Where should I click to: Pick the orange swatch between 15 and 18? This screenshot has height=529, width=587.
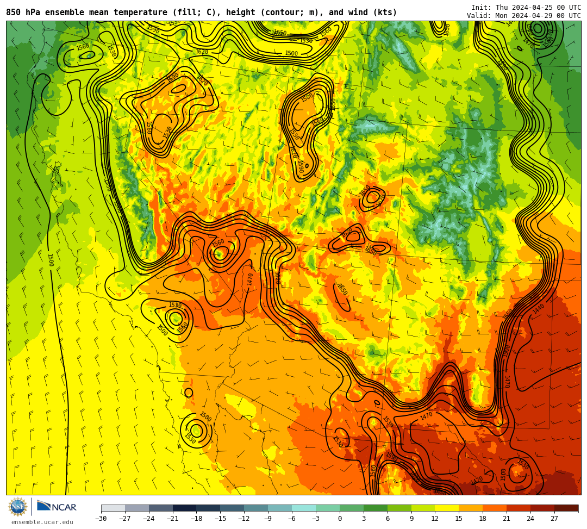(x=471, y=508)
